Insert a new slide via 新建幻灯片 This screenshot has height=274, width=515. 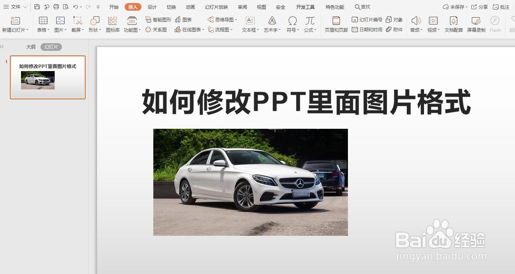[x=15, y=24]
